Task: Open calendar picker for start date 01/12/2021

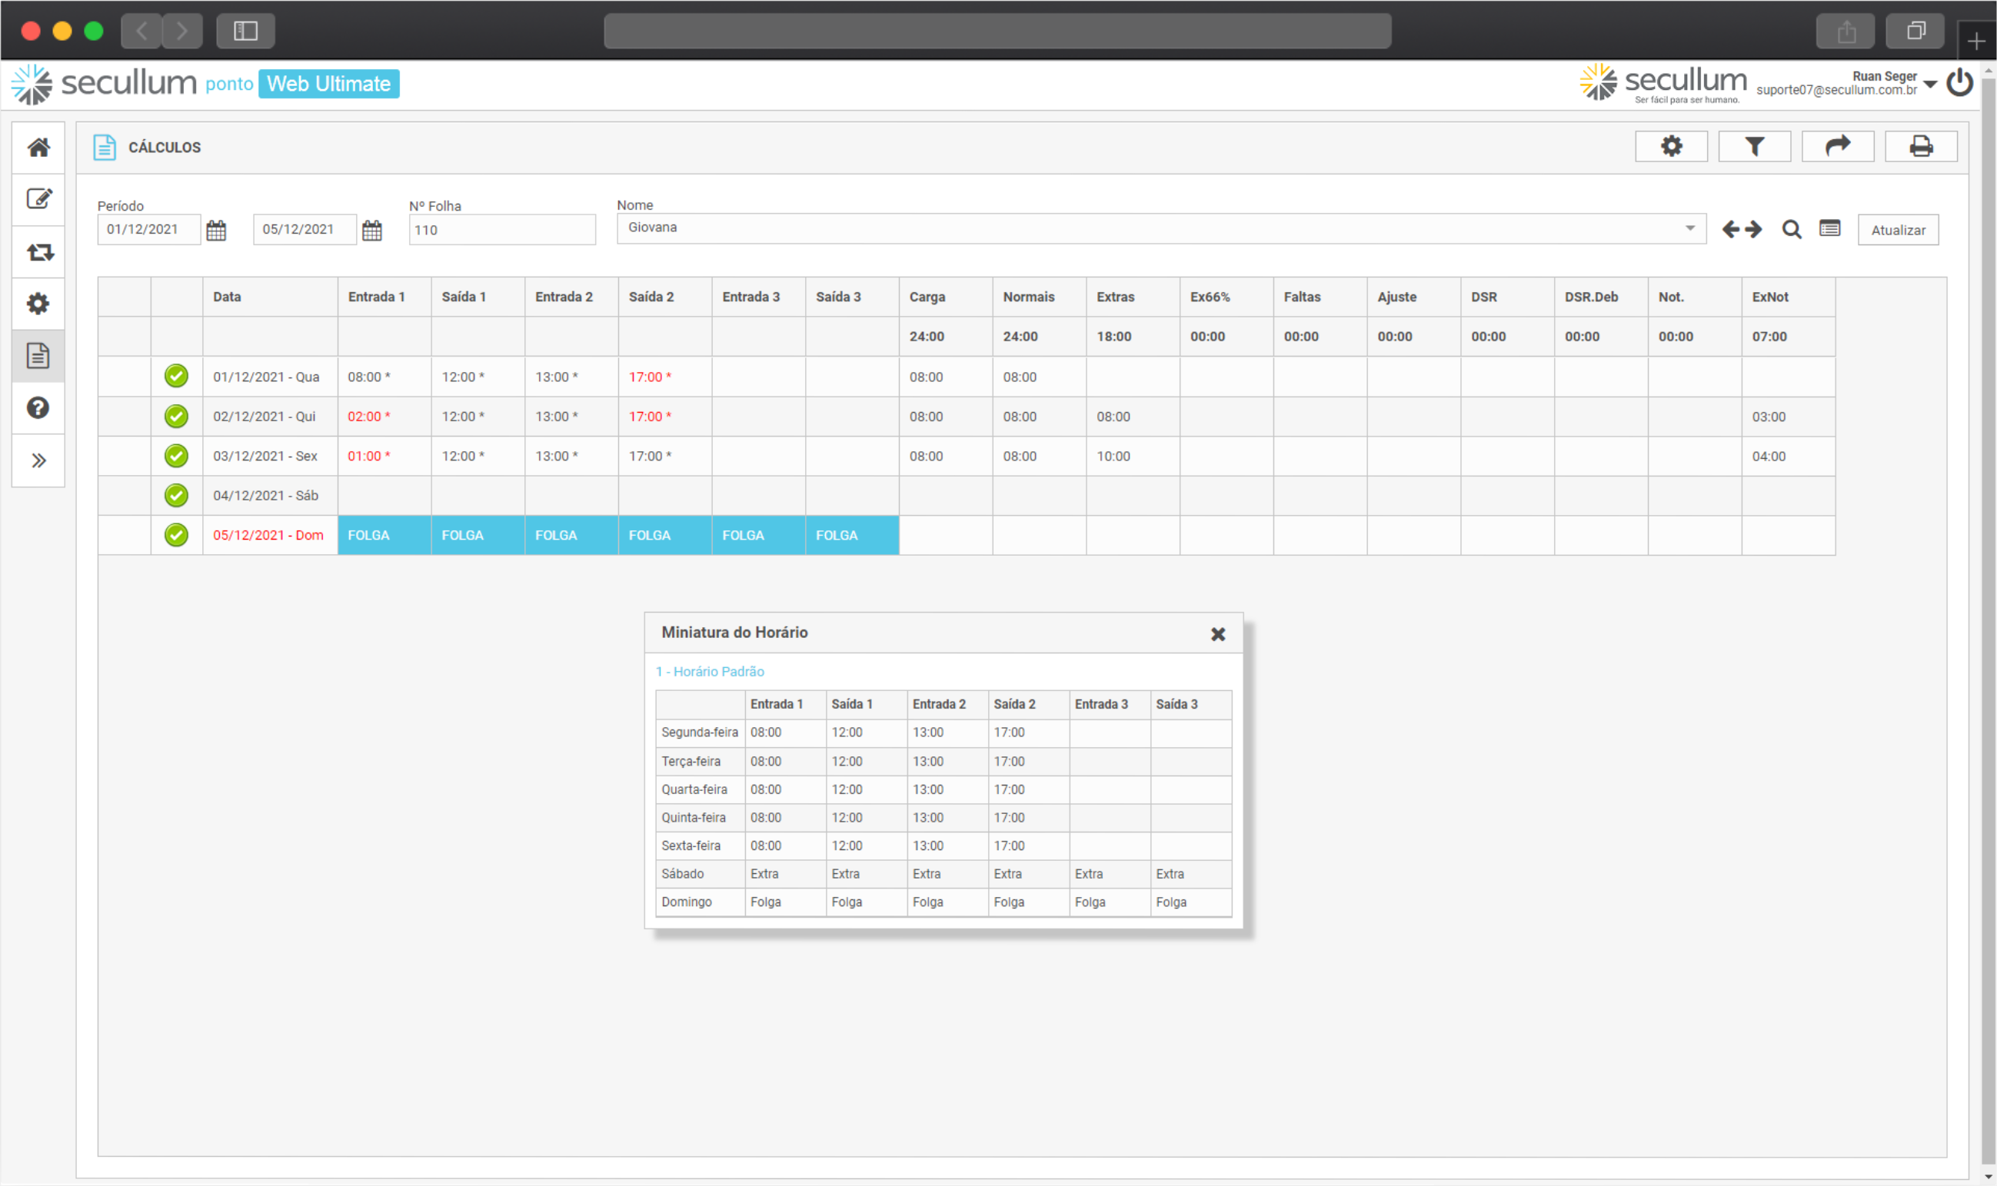Action: point(216,231)
